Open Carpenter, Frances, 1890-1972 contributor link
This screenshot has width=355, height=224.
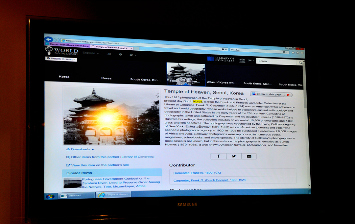(x=197, y=173)
